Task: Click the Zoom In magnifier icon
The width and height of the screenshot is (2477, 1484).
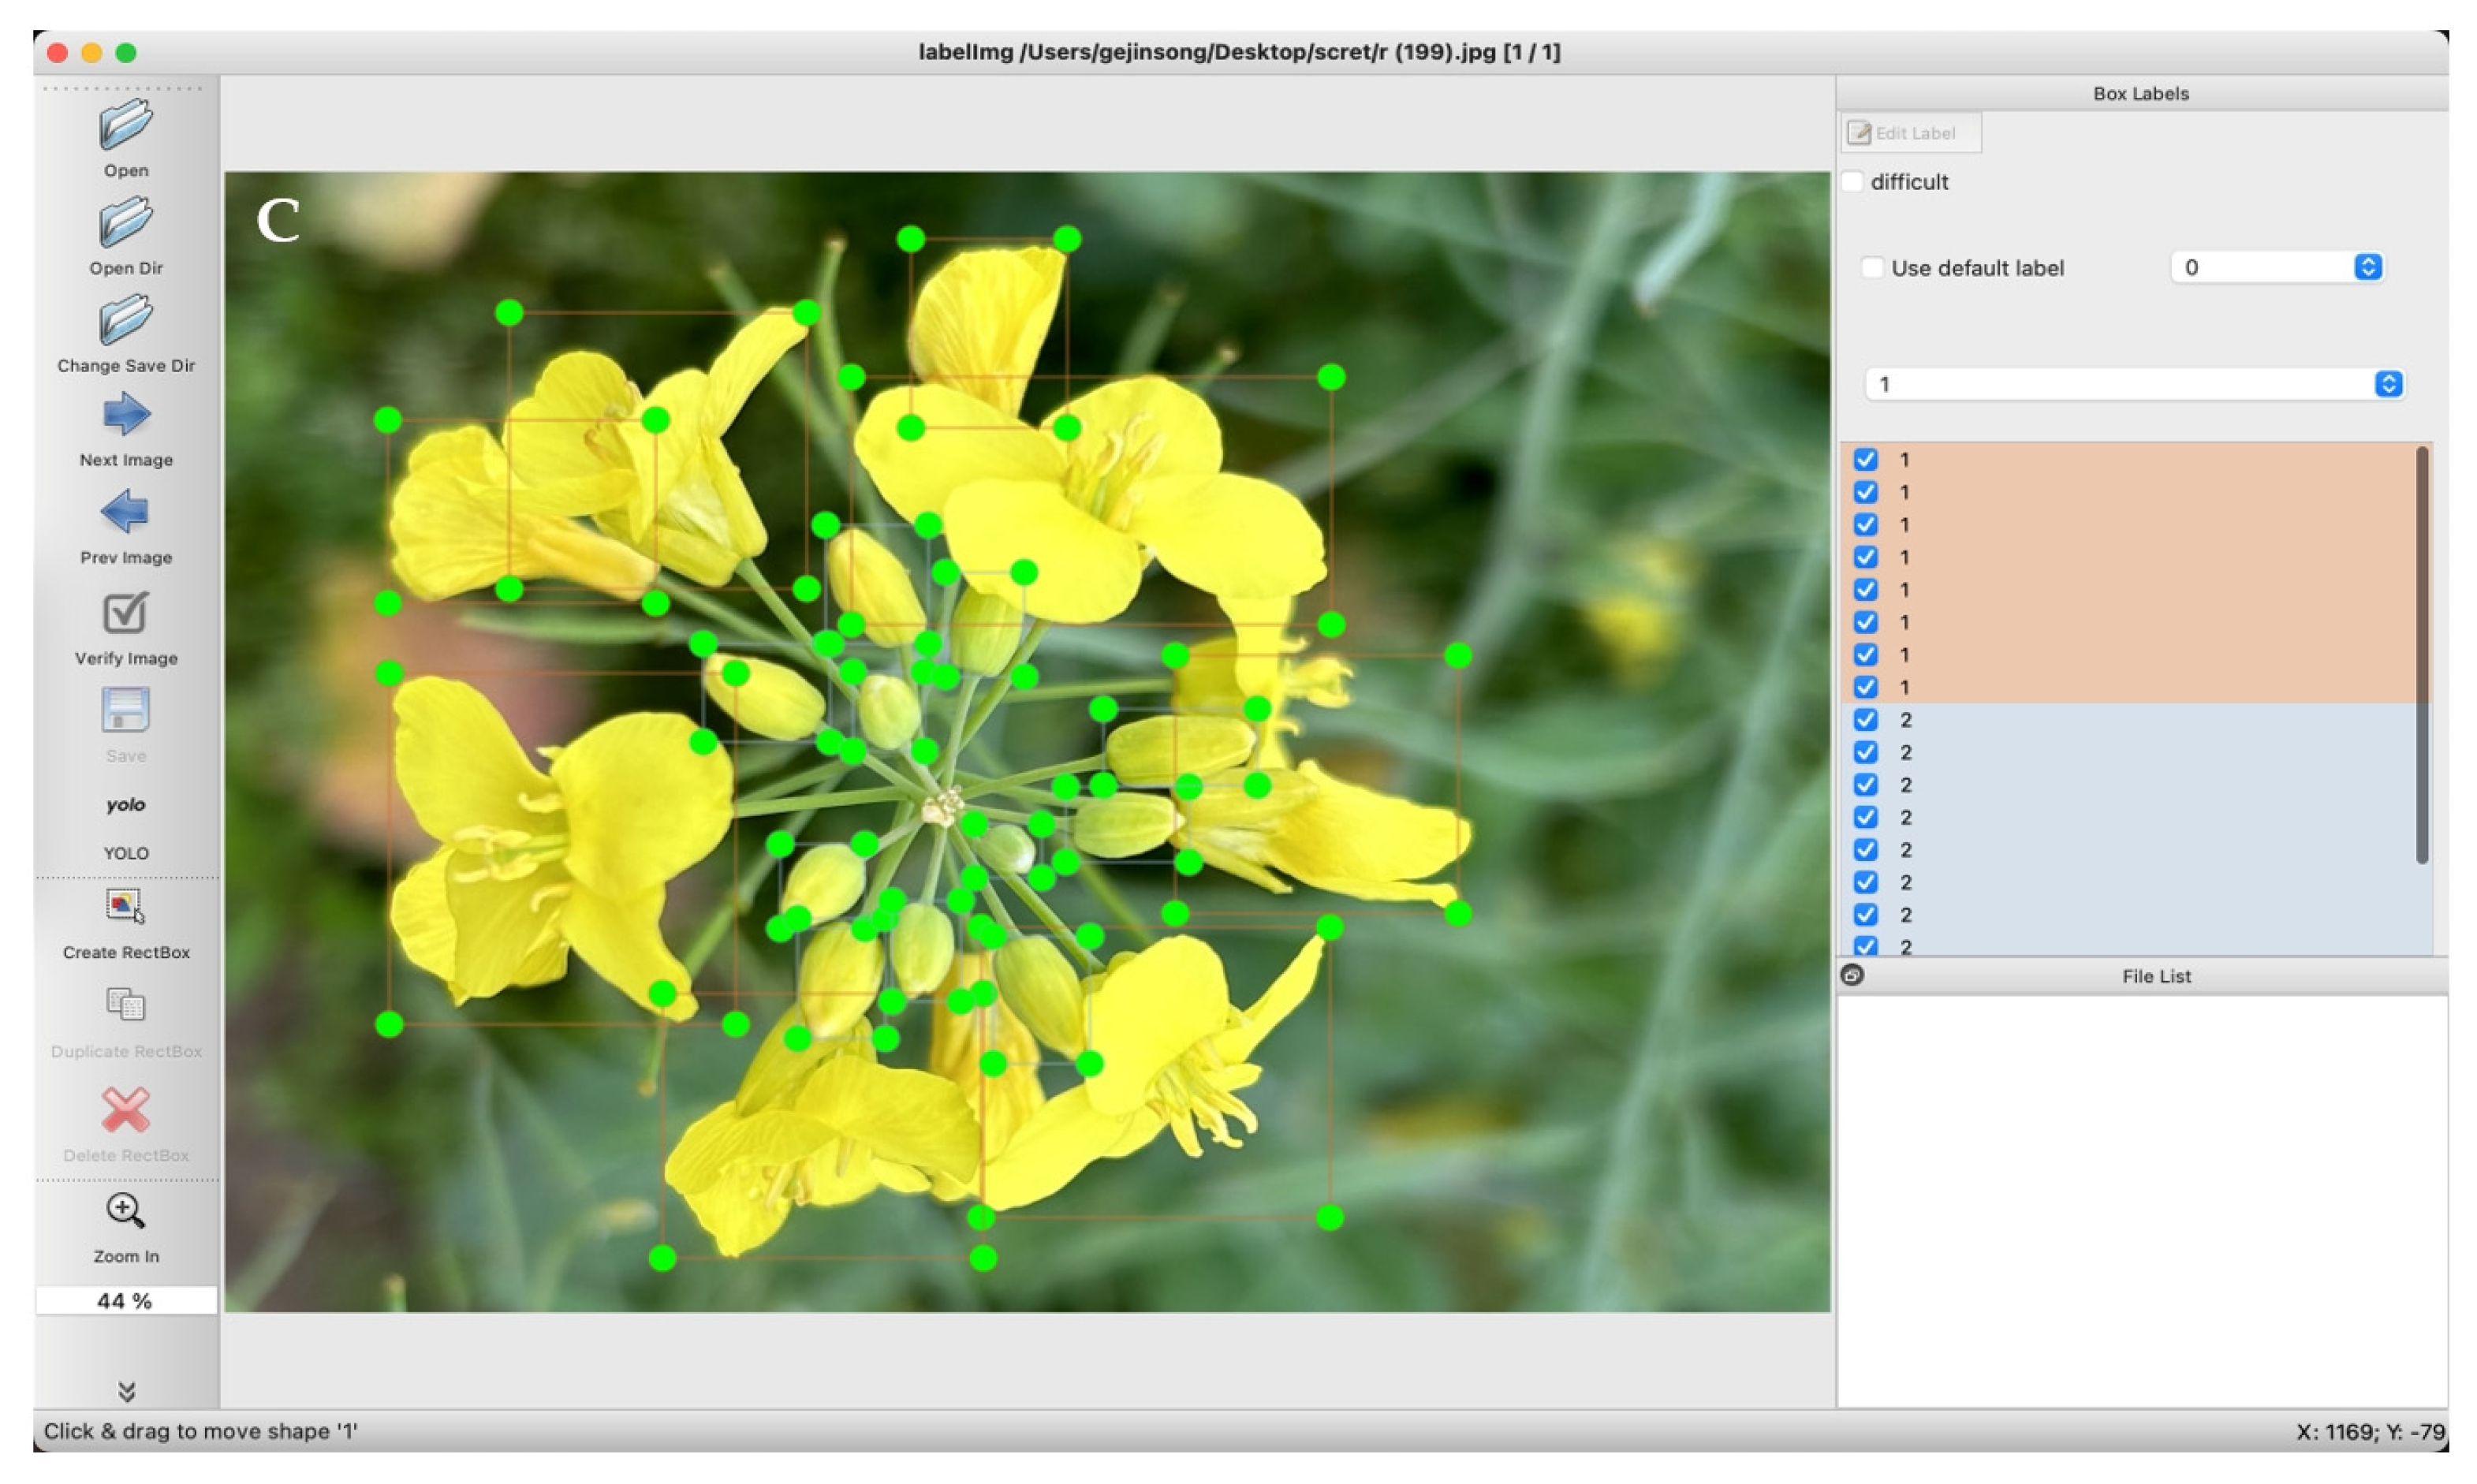Action: click(x=126, y=1211)
